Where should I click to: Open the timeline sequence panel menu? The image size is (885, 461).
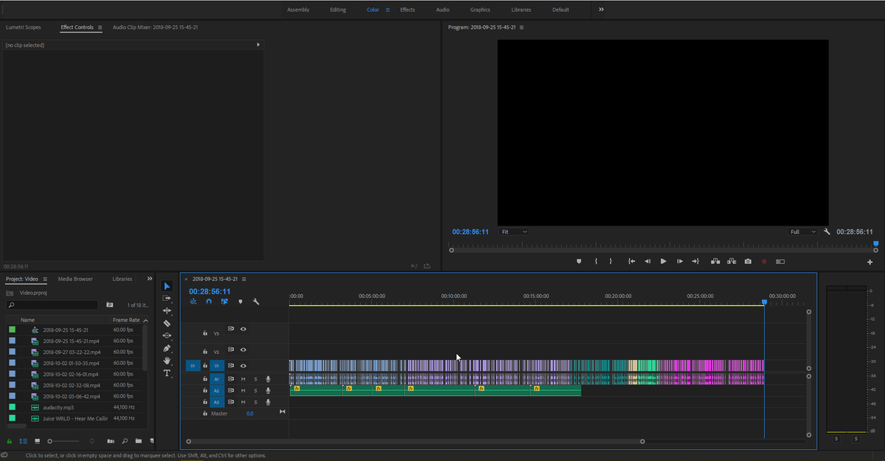click(x=244, y=279)
